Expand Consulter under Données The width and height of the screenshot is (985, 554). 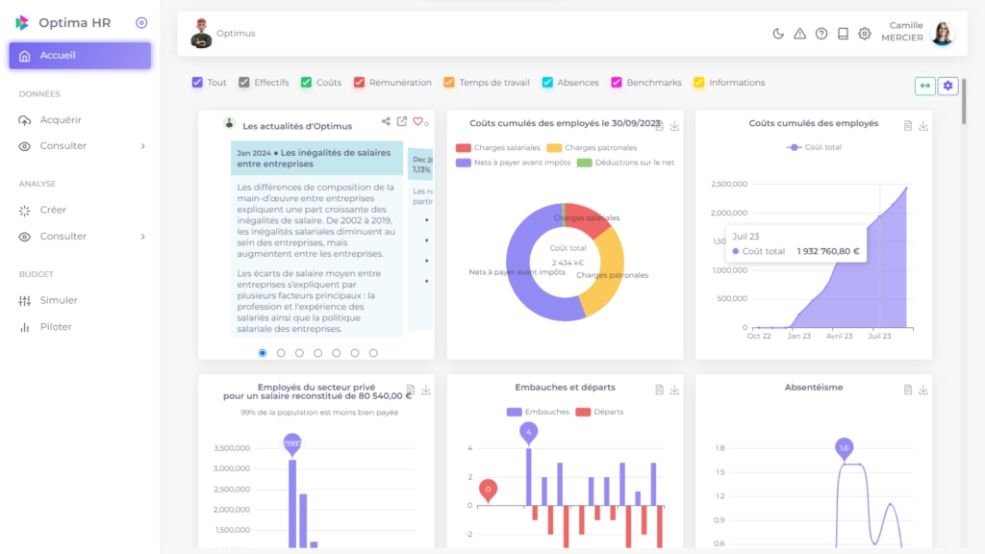[142, 146]
